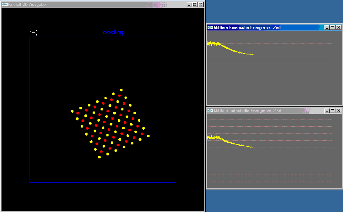The width and height of the screenshot is (343, 212).
Task: Minimize the potentielle Energie vs. Zeit window
Action: pyautogui.click(x=327, y=111)
